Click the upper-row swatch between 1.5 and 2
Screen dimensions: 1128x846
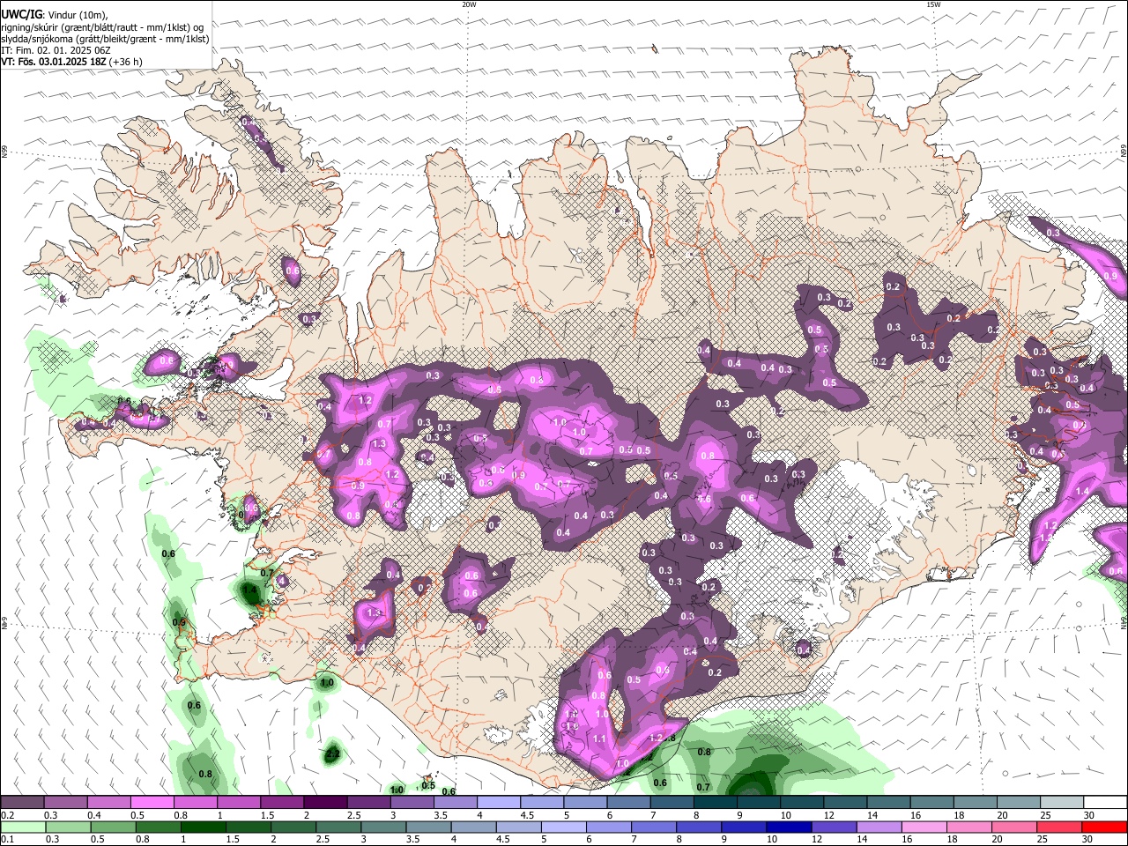tap(282, 803)
